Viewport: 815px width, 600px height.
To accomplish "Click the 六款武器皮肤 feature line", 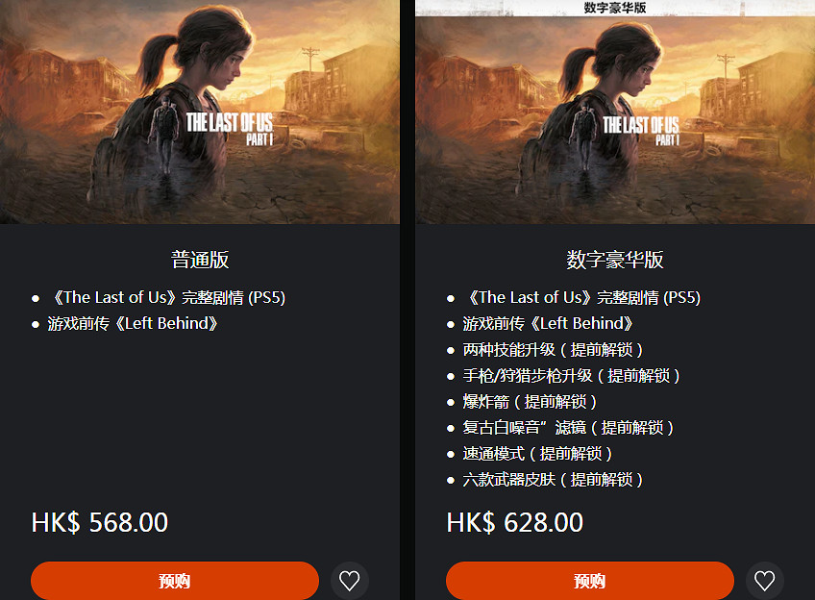I will coord(553,480).
